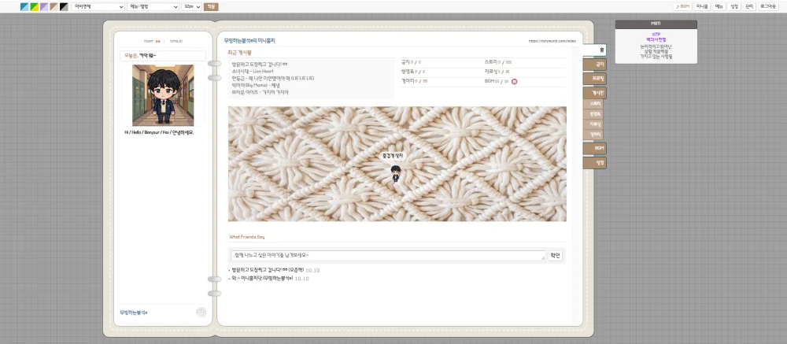The height and width of the screenshot is (344, 787).
Task: Click the 최근 게시물 heading
Action: click(x=240, y=52)
